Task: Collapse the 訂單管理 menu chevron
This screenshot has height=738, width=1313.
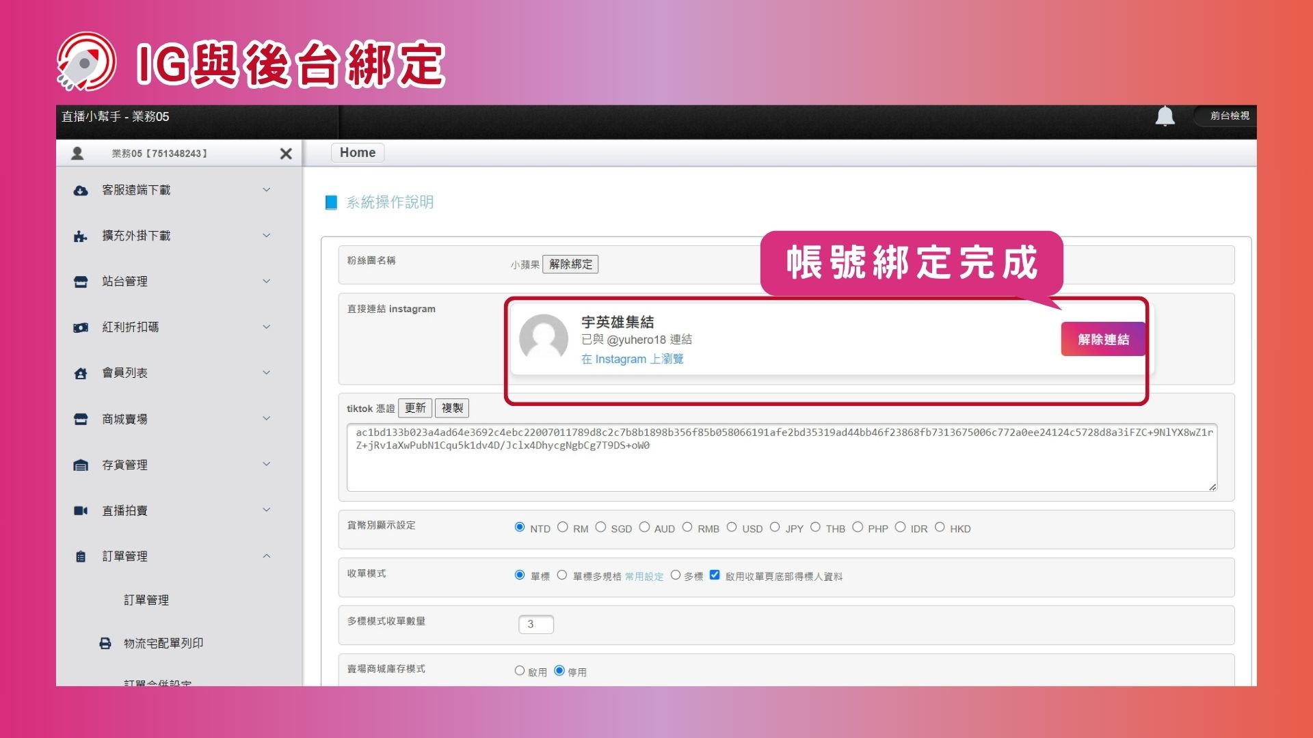Action: click(267, 556)
